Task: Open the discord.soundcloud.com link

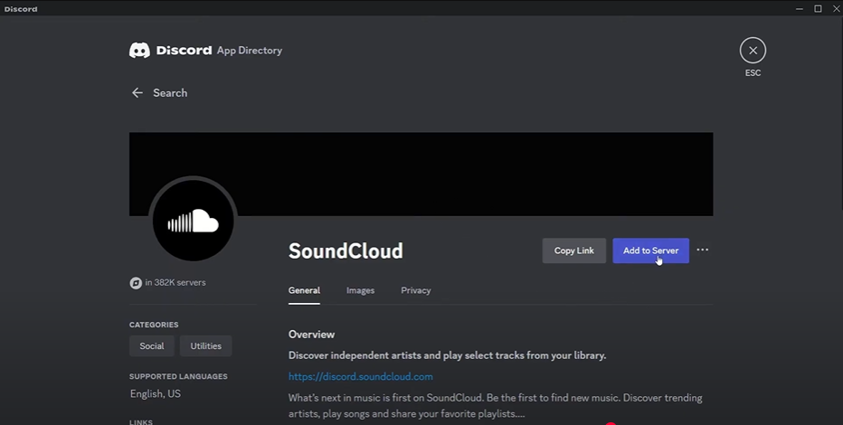Action: (x=361, y=377)
